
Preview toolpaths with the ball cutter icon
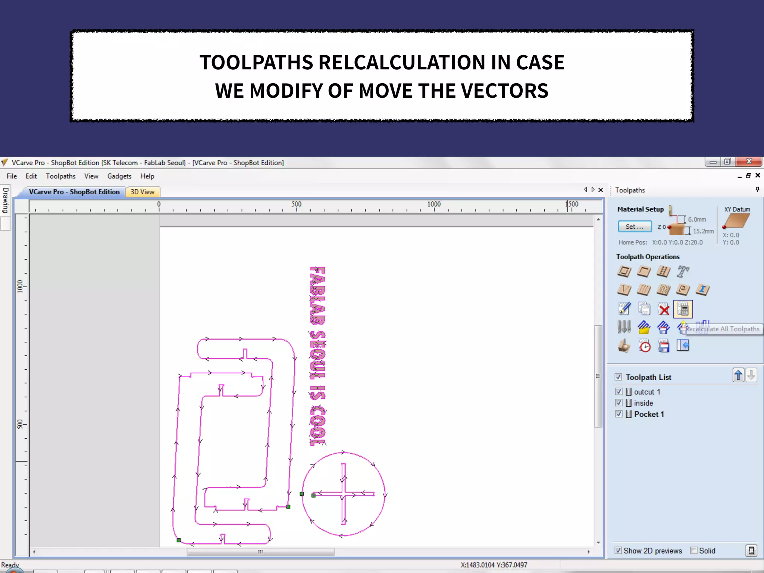(x=624, y=346)
